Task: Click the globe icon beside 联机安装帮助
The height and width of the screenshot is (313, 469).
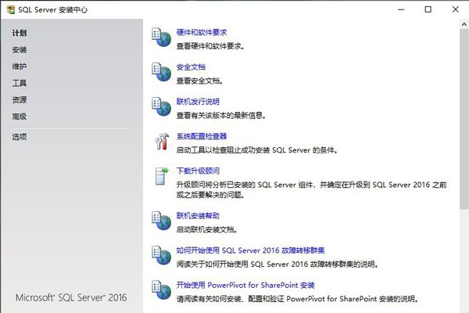Action: [161, 221]
